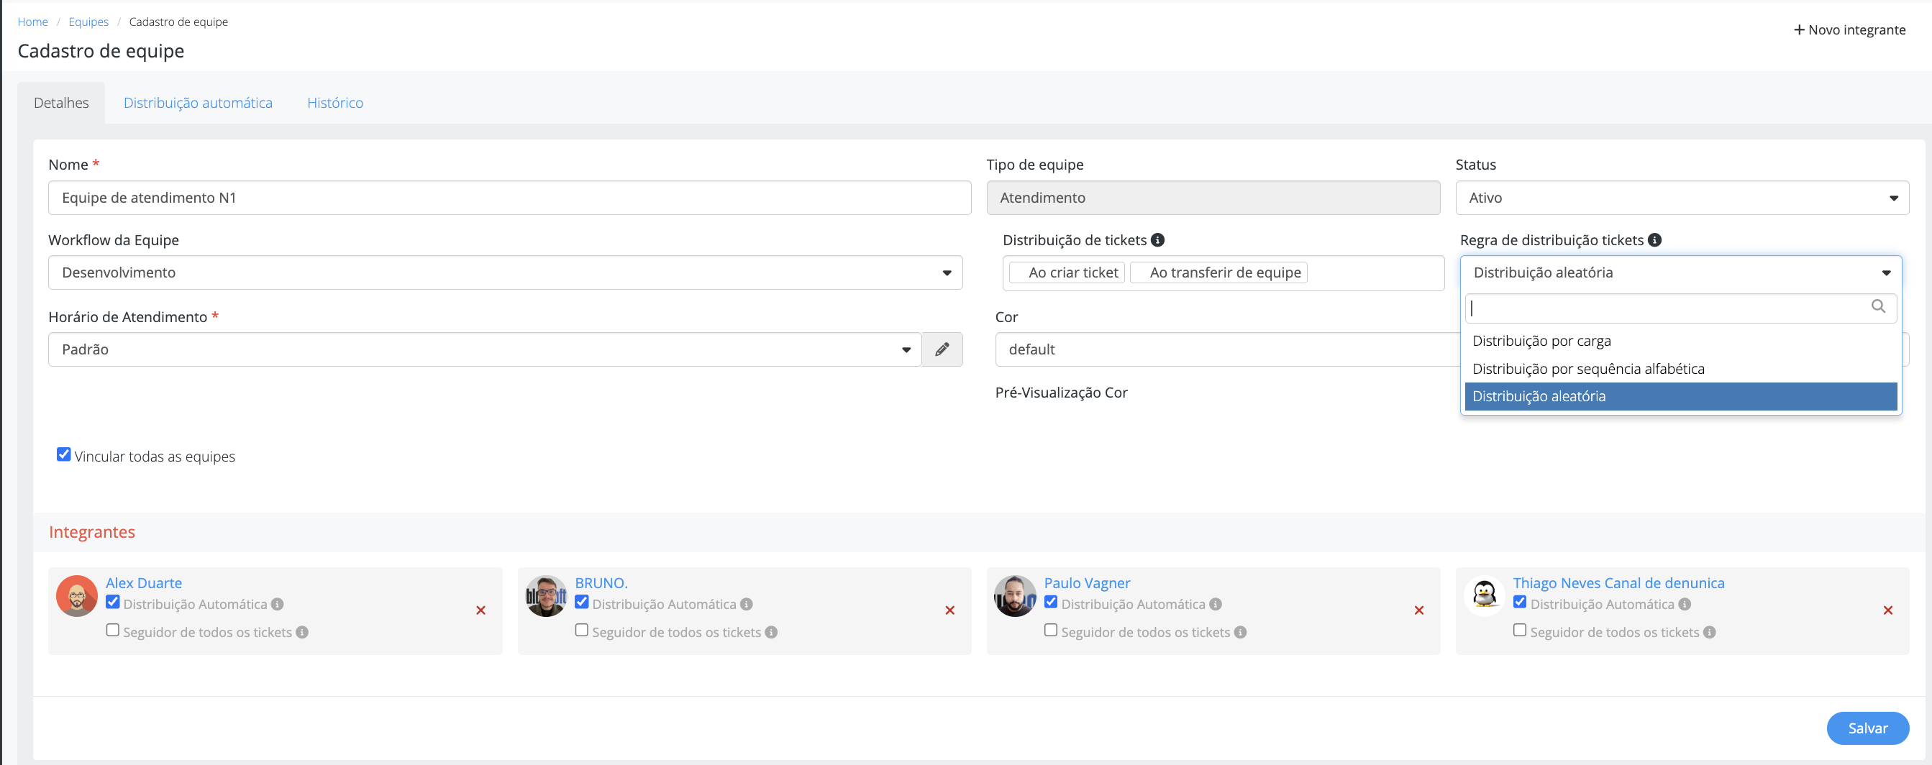1932x765 pixels.
Task: Remove Paulo Vagner with the red X
Action: click(x=1419, y=610)
